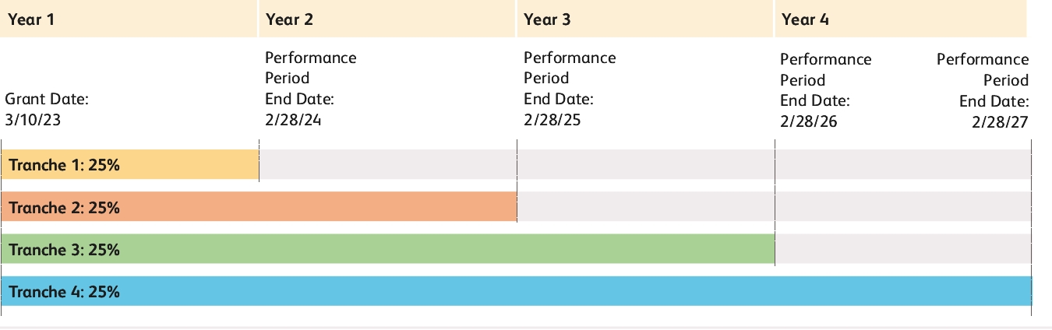
Task: Click Tranche 3's gray segment under Year 4
Action: click(x=904, y=250)
